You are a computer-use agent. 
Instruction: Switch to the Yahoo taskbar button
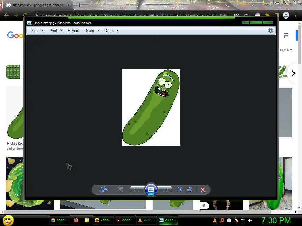coord(103,220)
